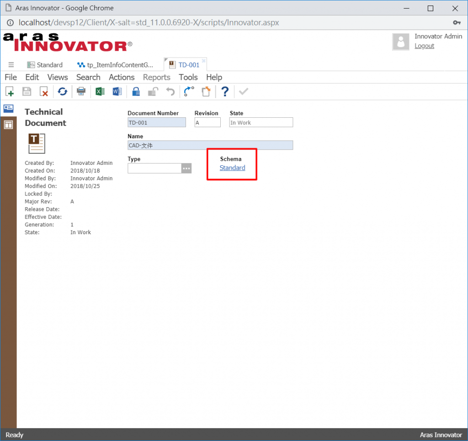
Task: Open the Reports menu
Action: point(157,77)
